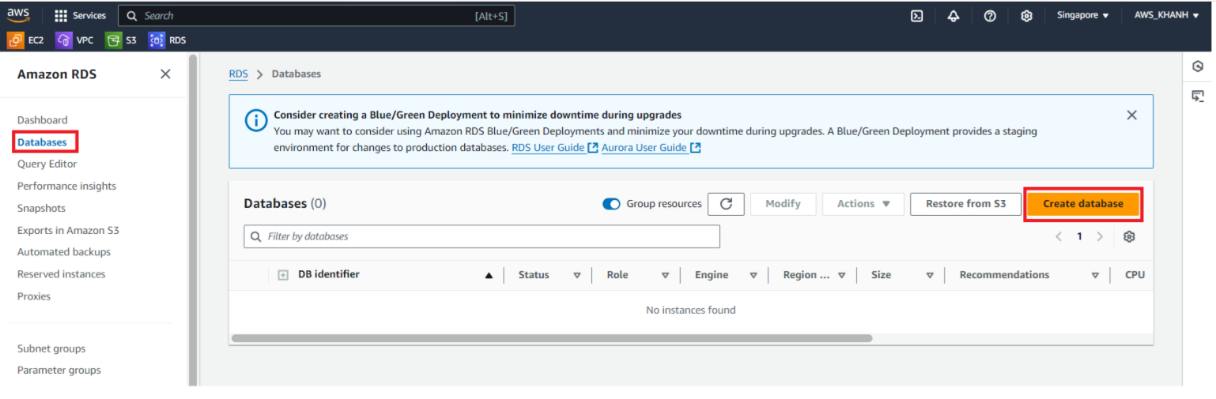Screen dimensions: 1216x399
Task: Click the top Search bar
Action: 316,16
